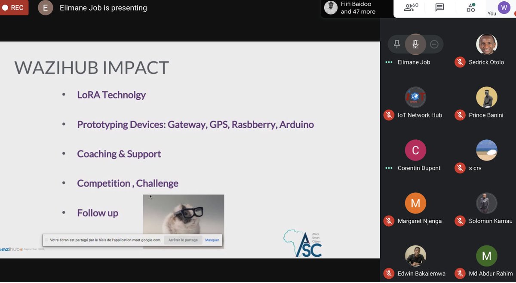The height and width of the screenshot is (283, 516).
Task: Click the 'IoT Network Hub' name label
Action: [420, 115]
